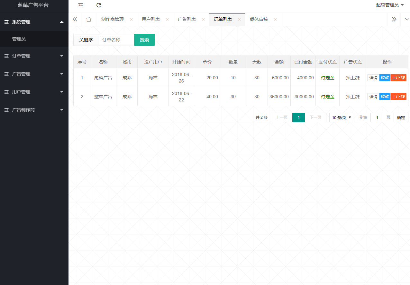Open the tab operations dropdown arrow
The image size is (410, 285).
(x=407, y=19)
